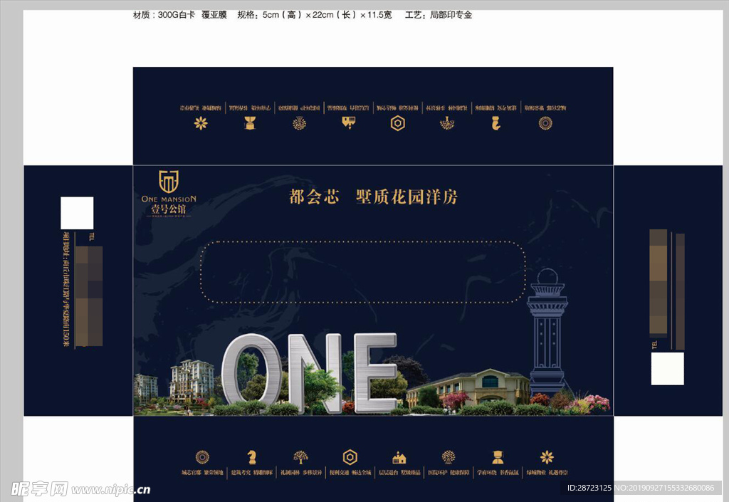
Task: Select the rosette ornament icon at top far right
Action: coord(546,122)
